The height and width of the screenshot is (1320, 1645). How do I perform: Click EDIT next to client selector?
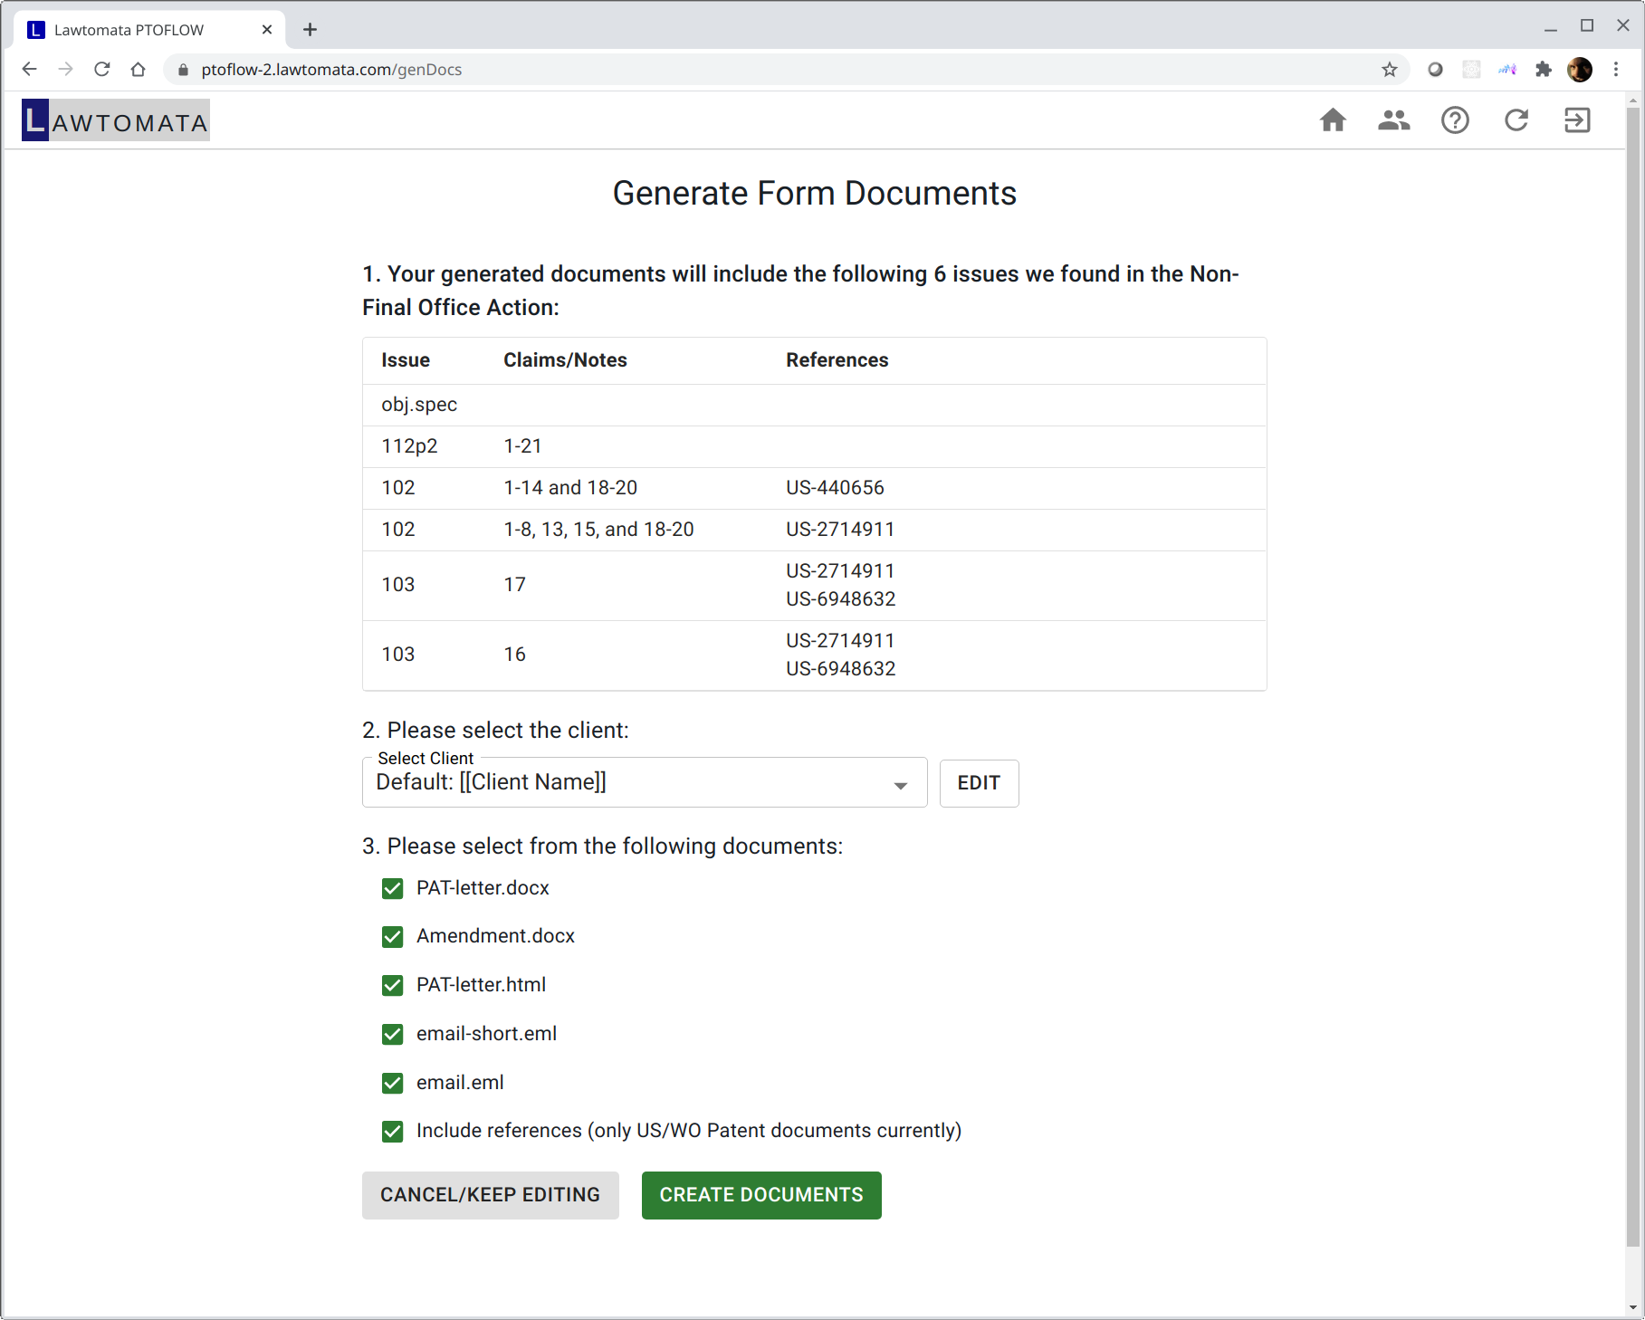[979, 783]
